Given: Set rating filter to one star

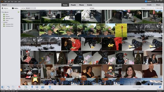Looking at the screenshot, I should pyautogui.click(x=148, y=8).
